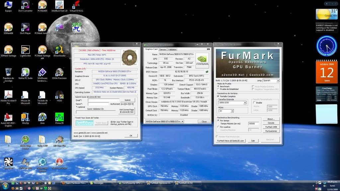
Task: Launch DivX Converter from the desktop
Action: click(25, 6)
